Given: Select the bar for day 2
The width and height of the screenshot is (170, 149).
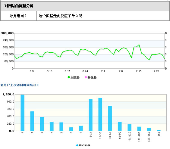Looking at the screenshot, I should pos(32,121).
